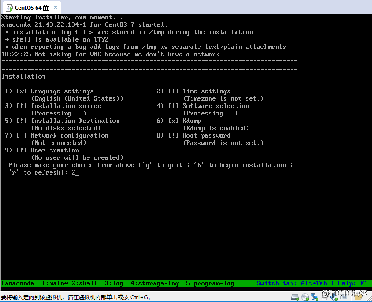This screenshot has height=302, width=372.
Task: Open the message log note icon
Action: 359,297
